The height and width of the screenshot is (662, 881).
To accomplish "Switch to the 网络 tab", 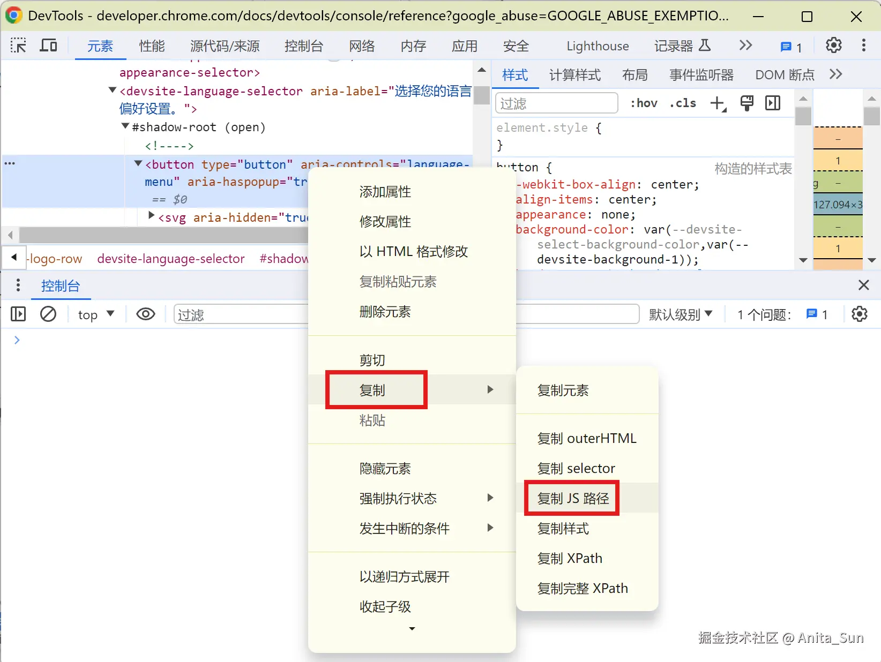I will coord(362,46).
